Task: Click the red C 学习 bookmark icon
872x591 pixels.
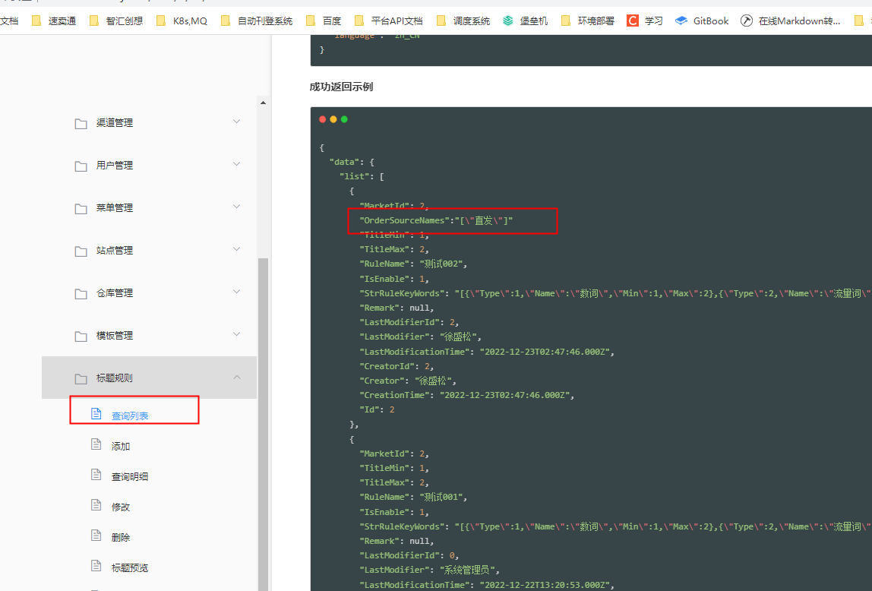Action: 632,21
